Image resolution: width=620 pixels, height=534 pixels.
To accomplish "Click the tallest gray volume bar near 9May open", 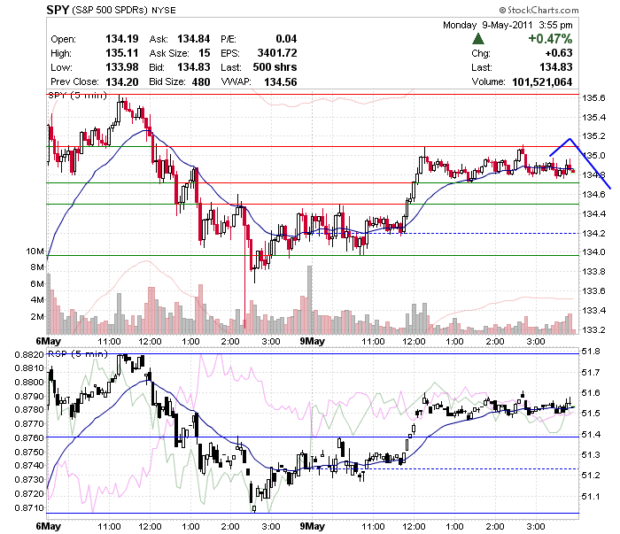I will (x=310, y=299).
